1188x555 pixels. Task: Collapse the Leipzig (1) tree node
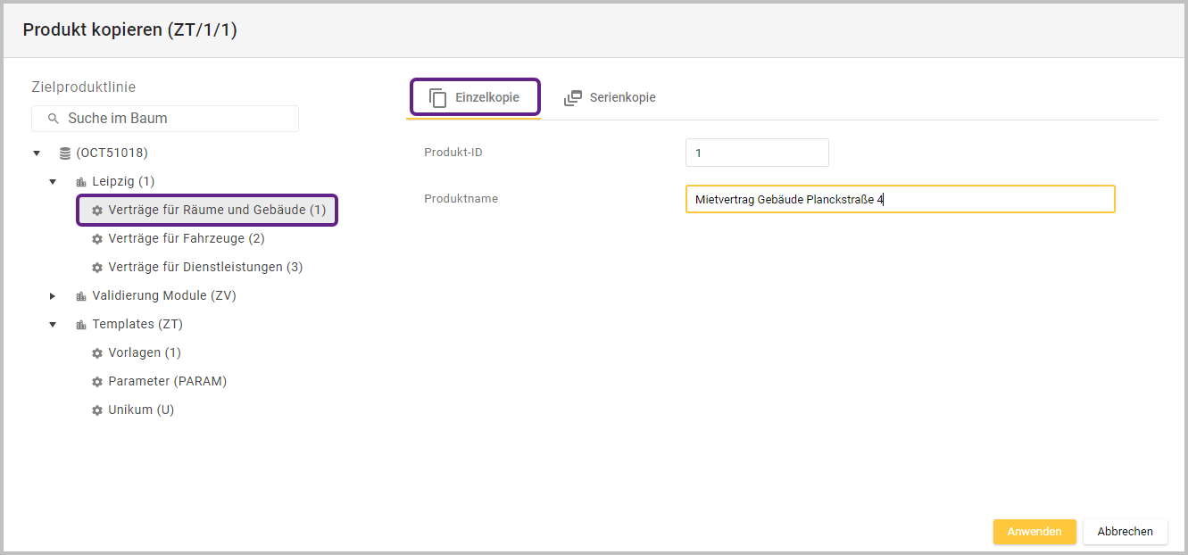point(53,182)
